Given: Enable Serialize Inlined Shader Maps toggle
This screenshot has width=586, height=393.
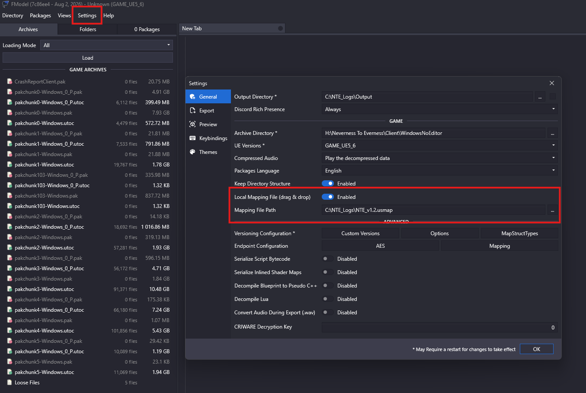Looking at the screenshot, I should coord(328,272).
